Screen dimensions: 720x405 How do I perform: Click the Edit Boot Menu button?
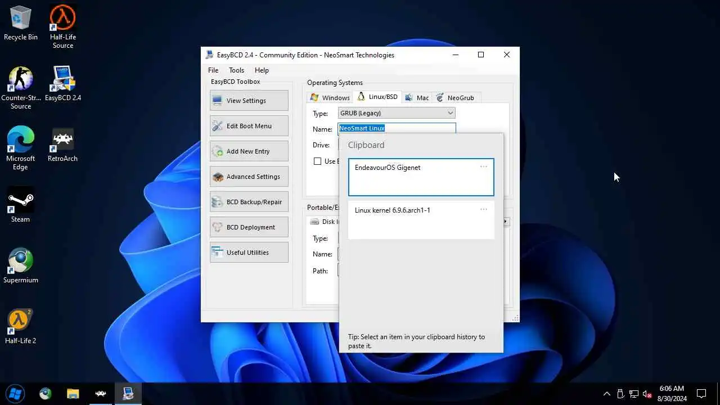[x=249, y=126]
